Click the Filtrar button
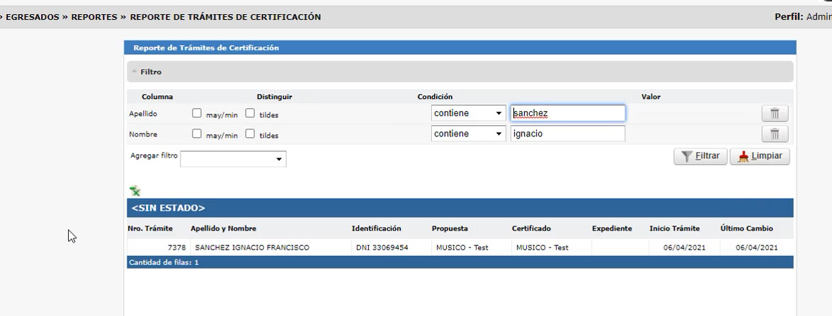Viewport: 832px width, 316px height. point(700,156)
